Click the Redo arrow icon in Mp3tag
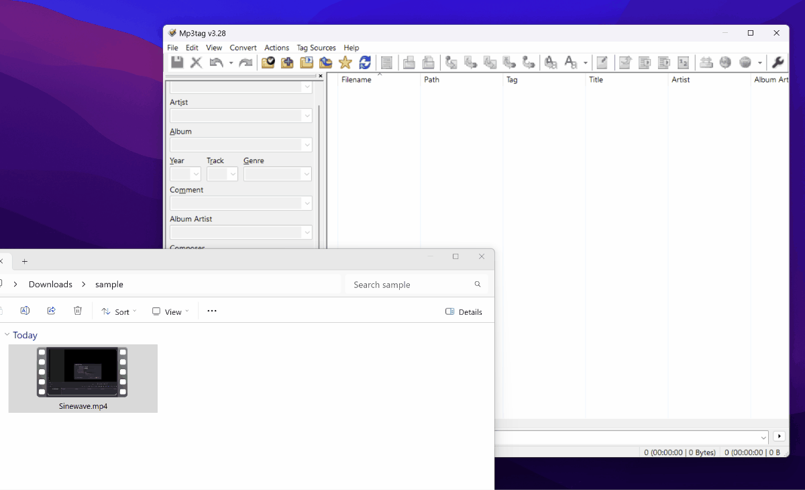The height and width of the screenshot is (490, 805). (246, 62)
